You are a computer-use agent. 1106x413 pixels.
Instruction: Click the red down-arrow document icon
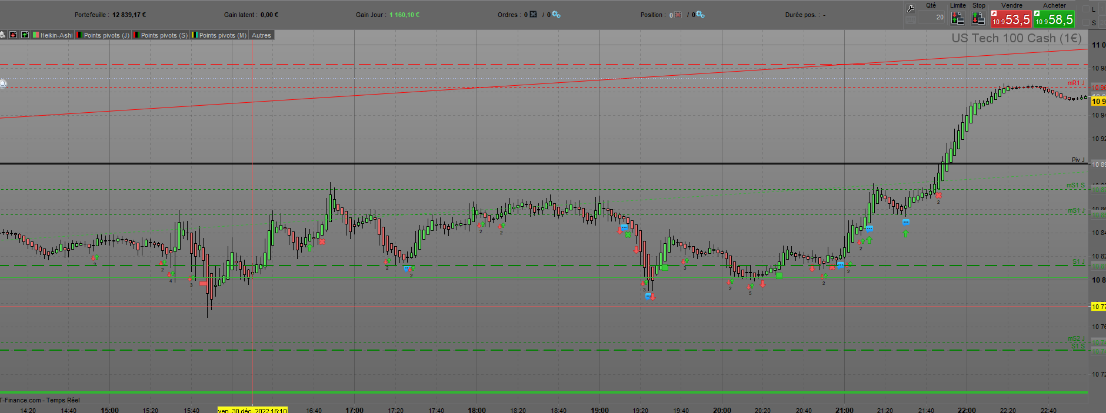click(x=14, y=35)
